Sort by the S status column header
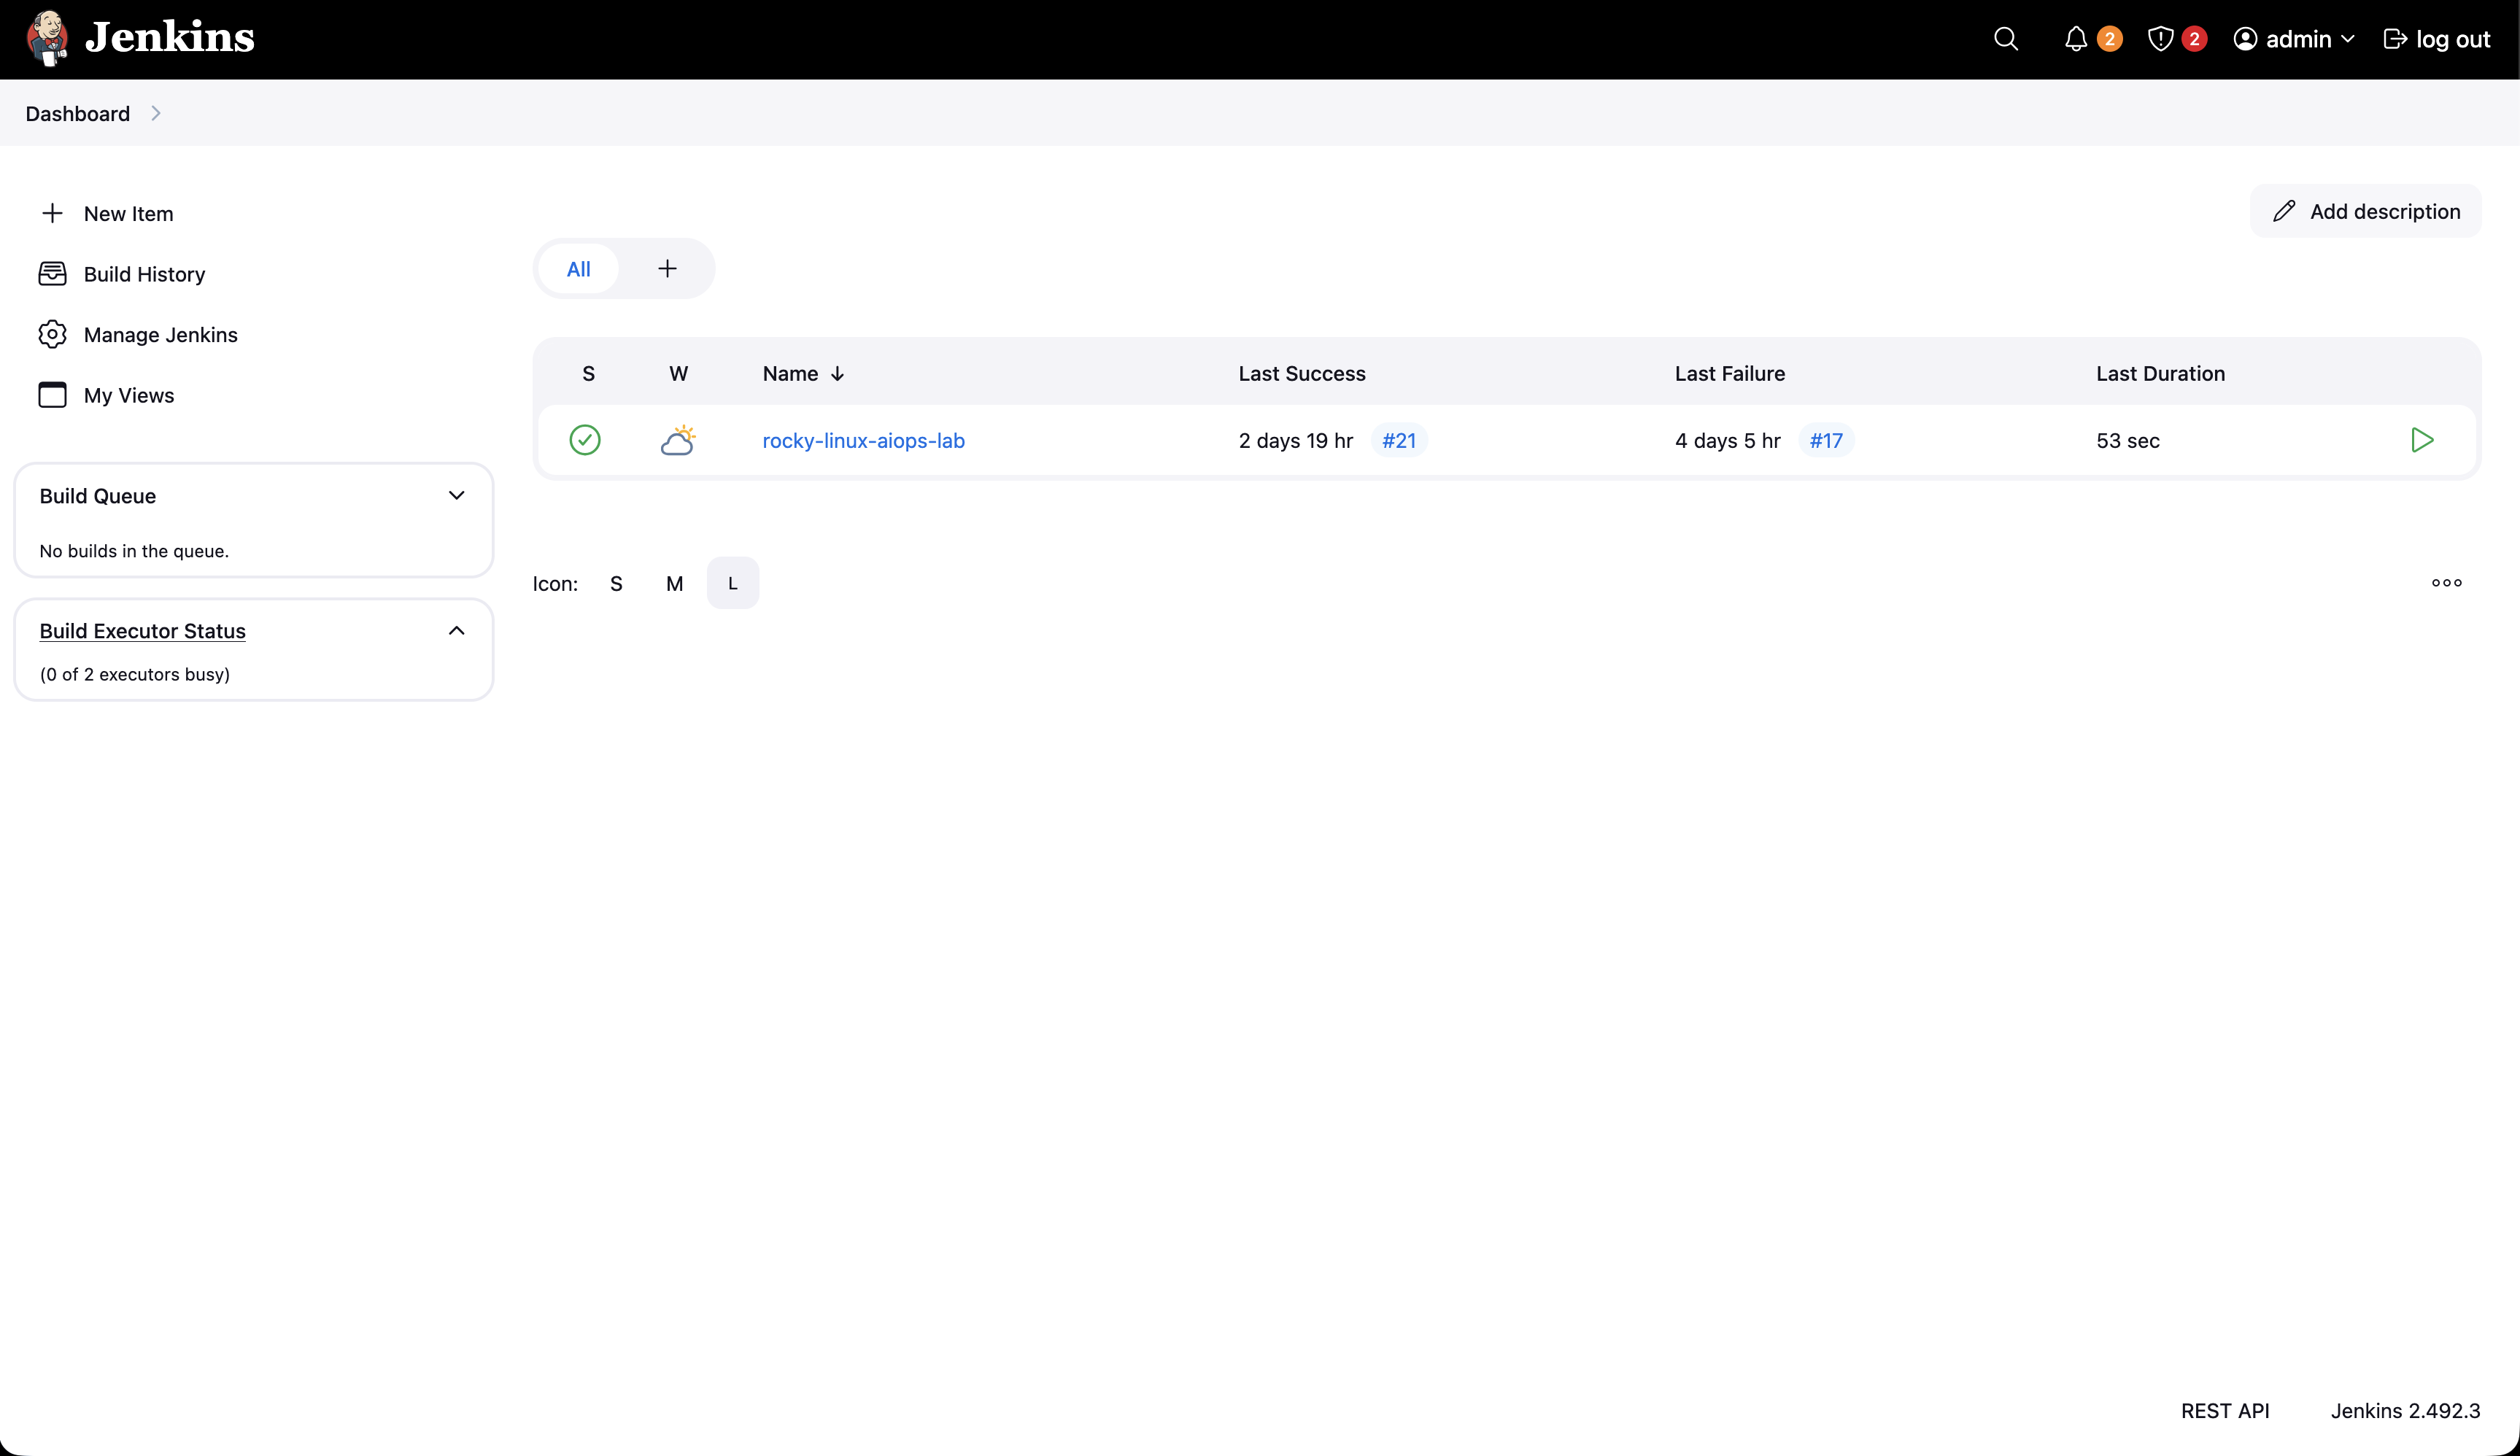Screen dimensions: 2520x1456 click(x=588, y=373)
